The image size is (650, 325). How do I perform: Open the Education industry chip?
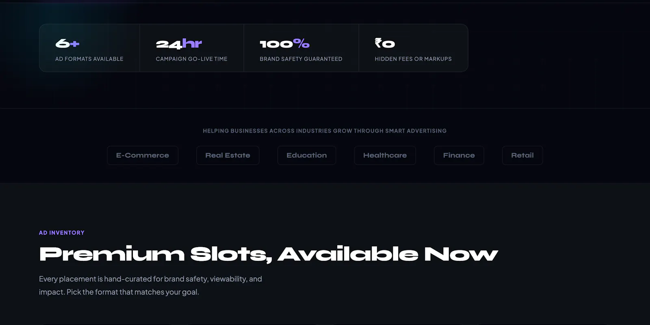(307, 155)
